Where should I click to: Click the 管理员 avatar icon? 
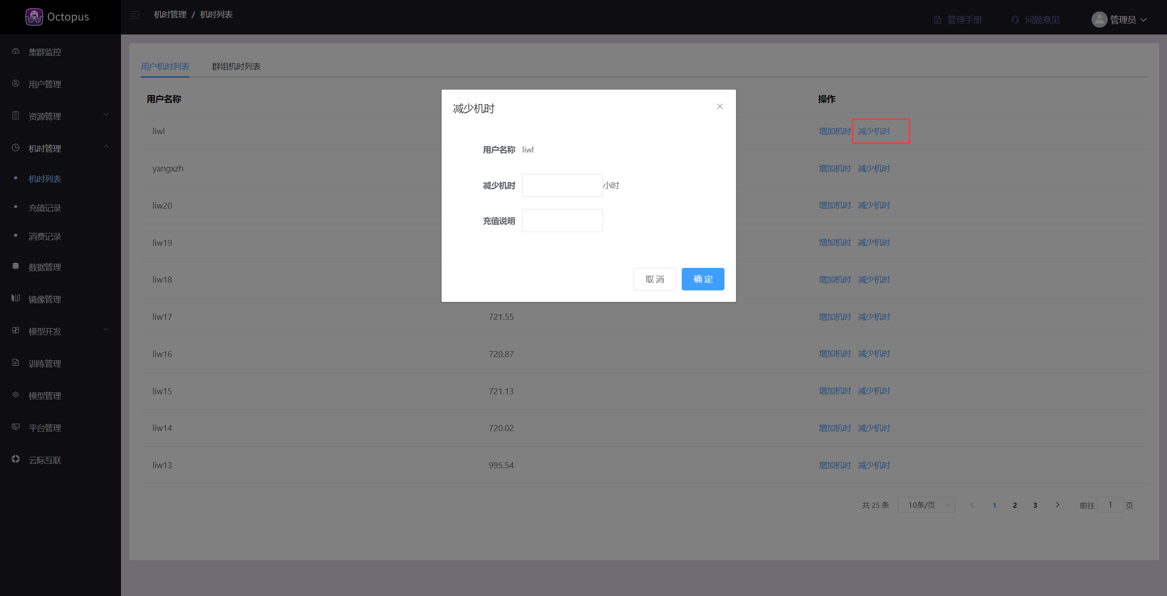[1099, 20]
